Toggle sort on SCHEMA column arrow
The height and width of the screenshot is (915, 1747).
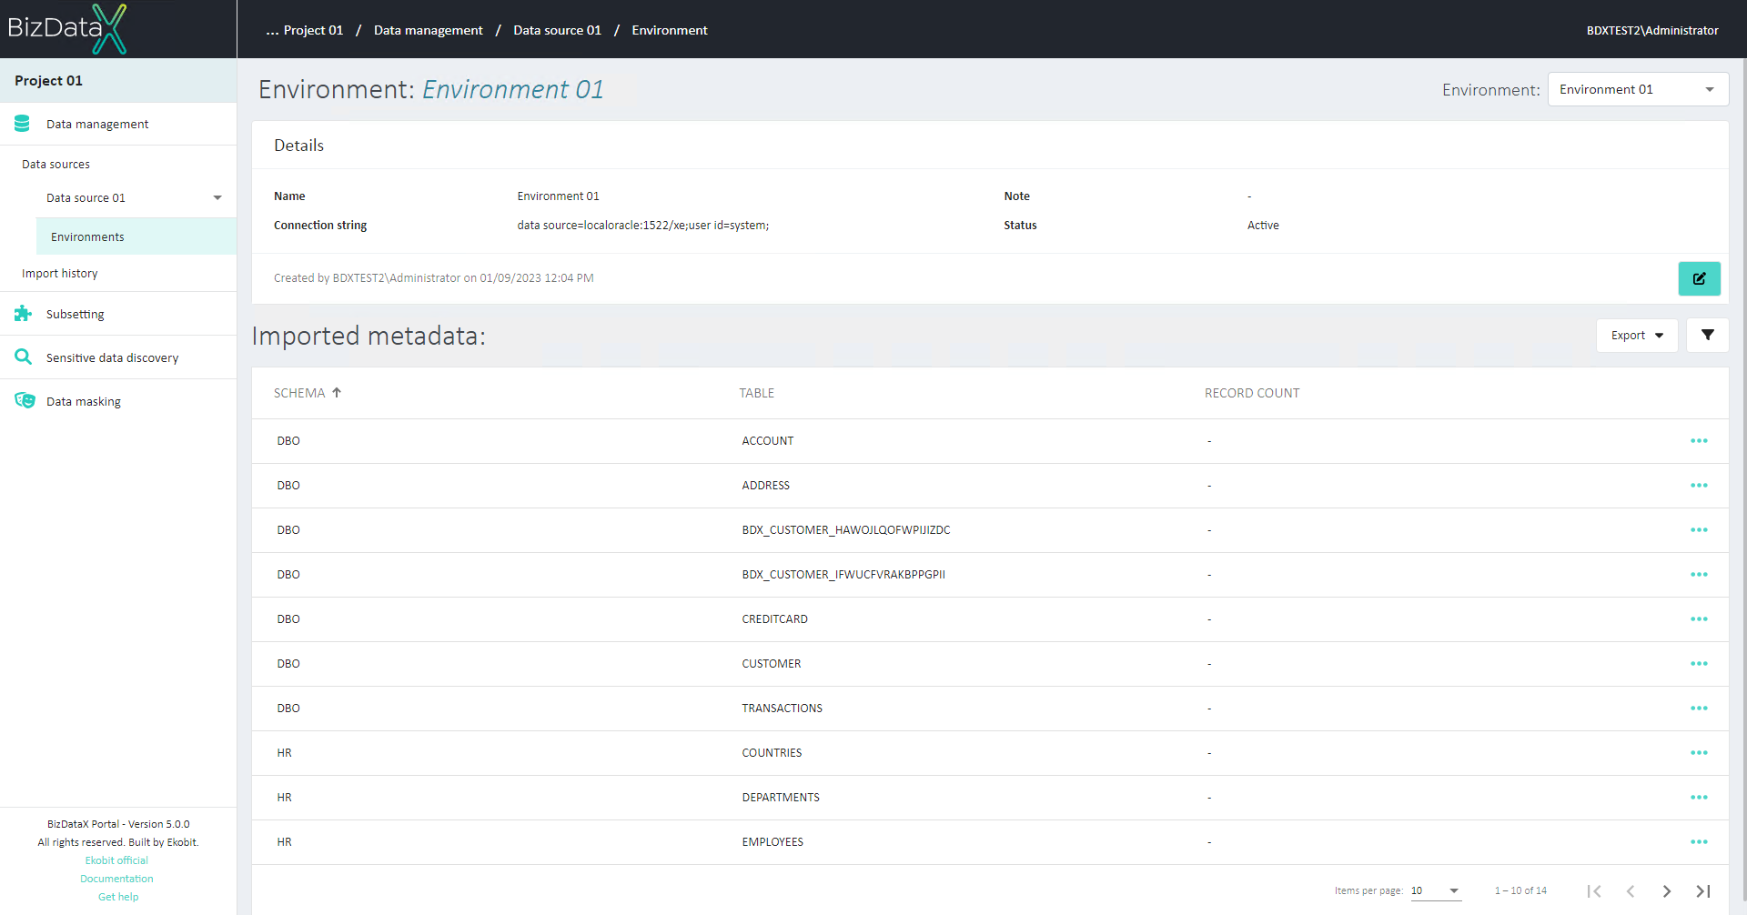[337, 393]
